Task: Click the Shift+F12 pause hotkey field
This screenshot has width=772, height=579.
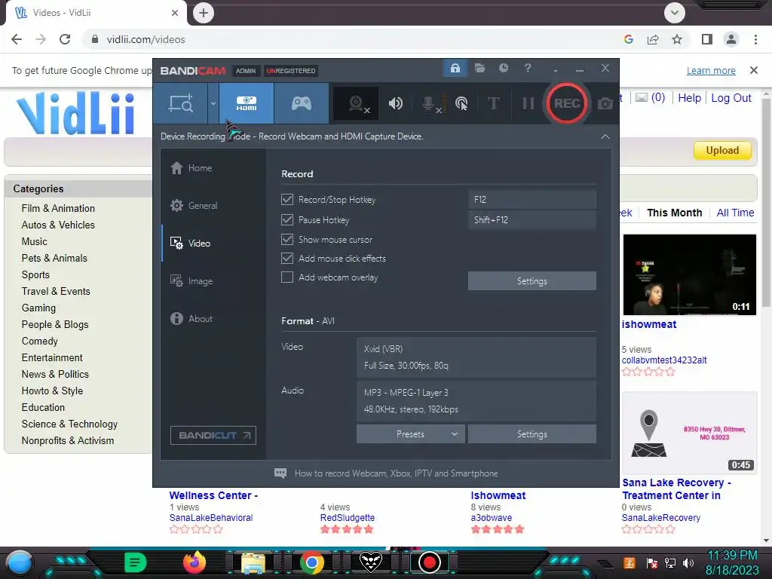Action: pos(532,219)
